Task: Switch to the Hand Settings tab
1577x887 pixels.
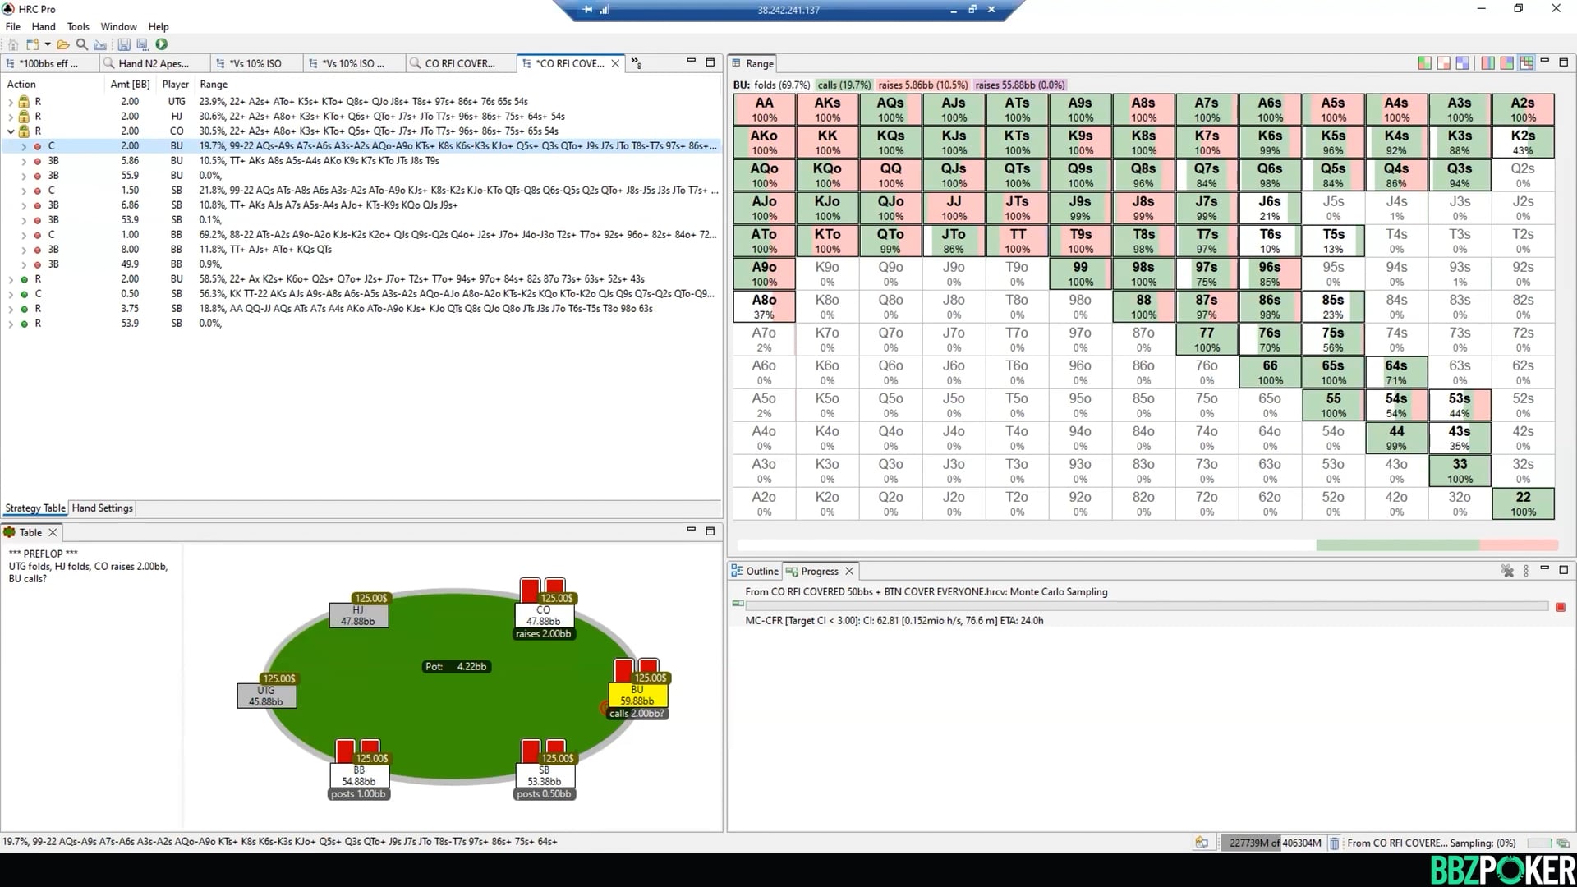Action: [x=102, y=508]
